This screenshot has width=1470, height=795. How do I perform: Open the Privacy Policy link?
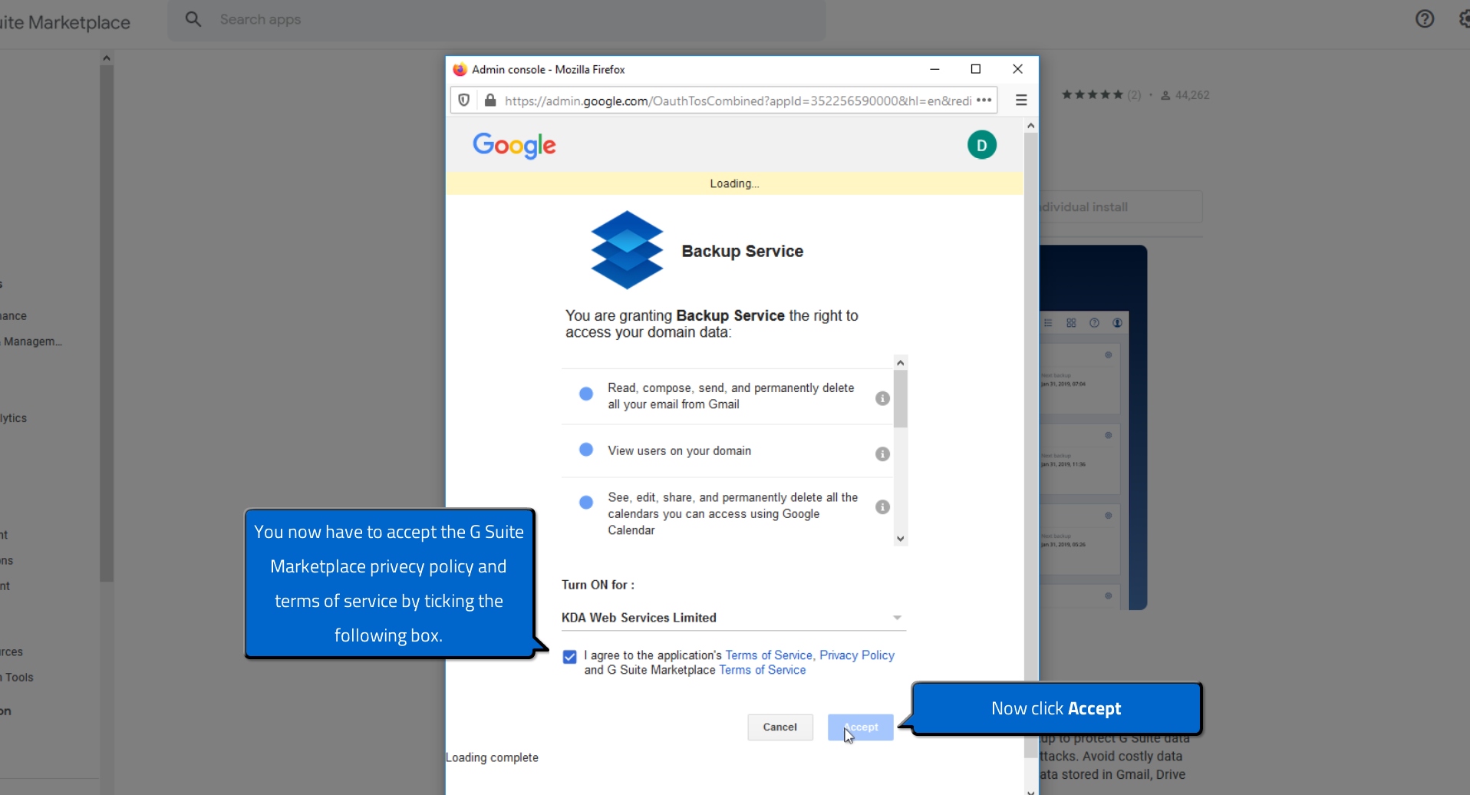click(x=856, y=655)
